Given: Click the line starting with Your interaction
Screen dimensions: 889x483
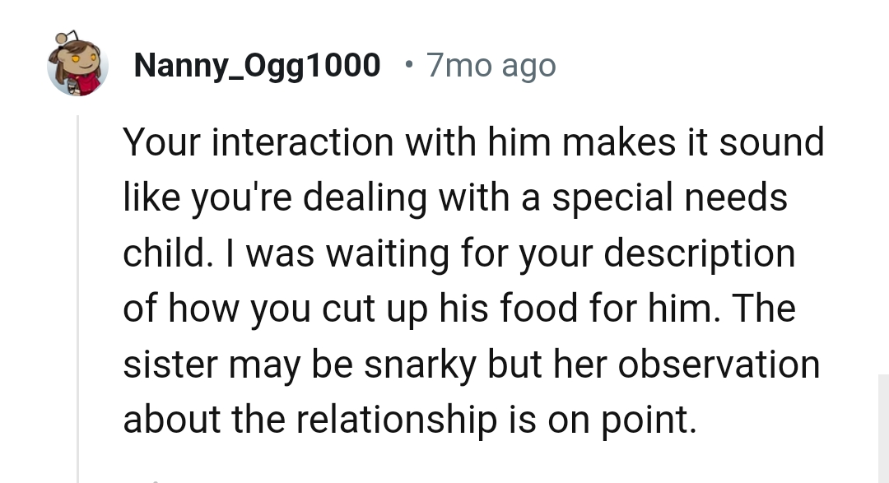Looking at the screenshot, I should pyautogui.click(x=474, y=141).
